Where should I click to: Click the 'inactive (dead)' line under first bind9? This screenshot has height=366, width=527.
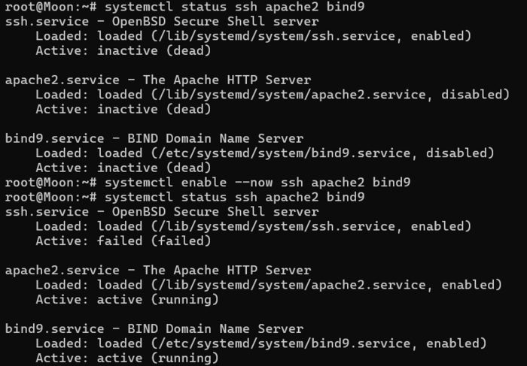123,168
